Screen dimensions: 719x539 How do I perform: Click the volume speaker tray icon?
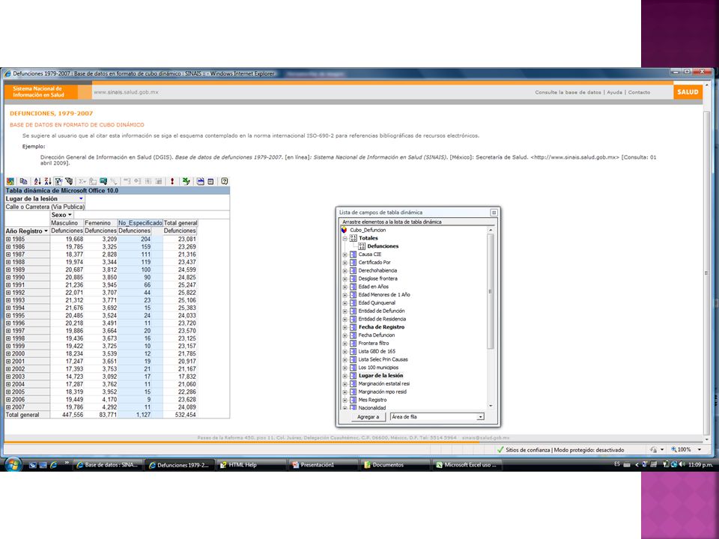click(682, 464)
